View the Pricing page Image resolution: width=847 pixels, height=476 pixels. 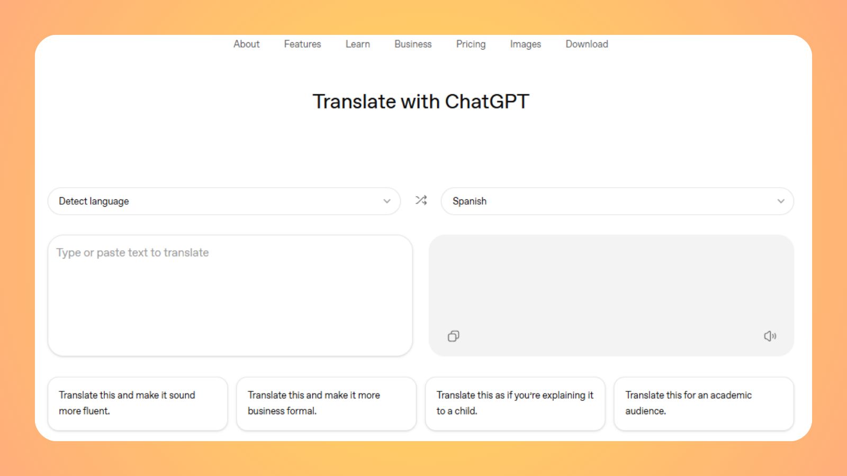(471, 44)
